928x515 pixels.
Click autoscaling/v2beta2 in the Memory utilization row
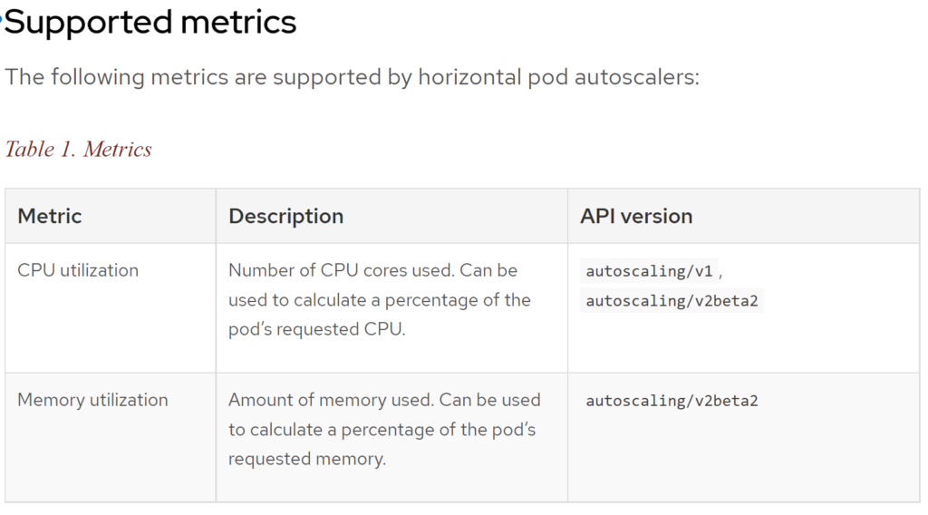pos(672,401)
